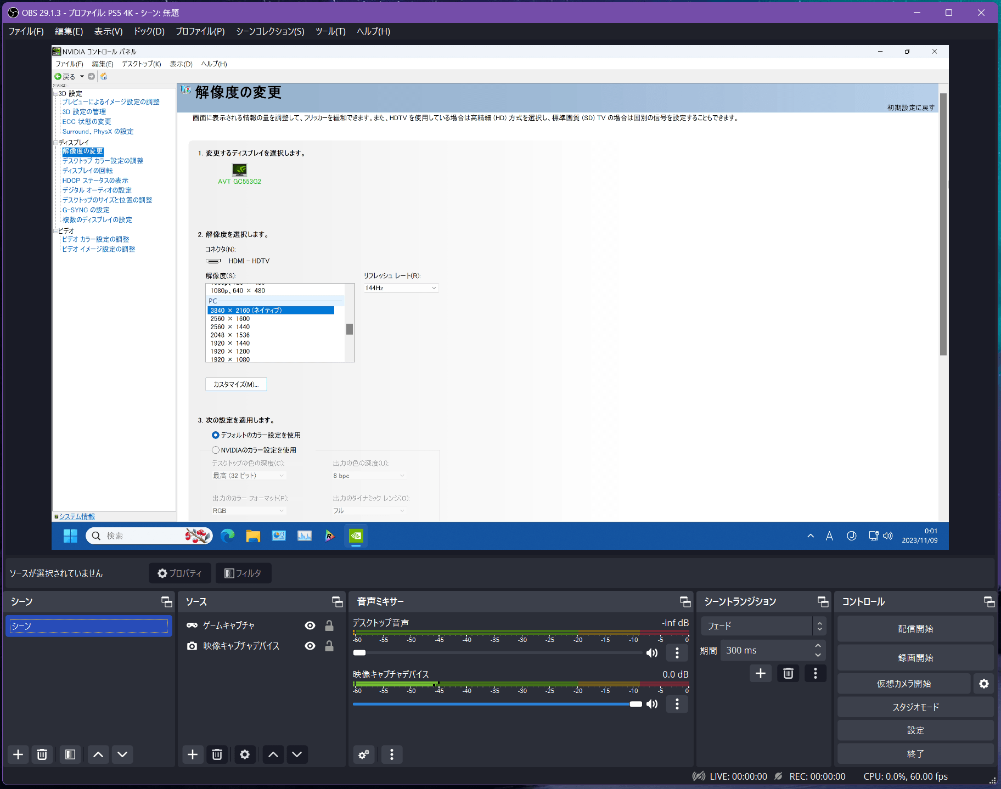This screenshot has width=1001, height=789.
Task: Open シーンコレクション(S) menu
Action: [270, 32]
